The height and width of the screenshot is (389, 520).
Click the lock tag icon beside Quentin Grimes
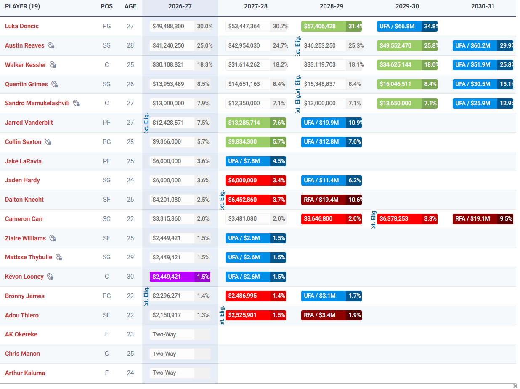click(55, 84)
